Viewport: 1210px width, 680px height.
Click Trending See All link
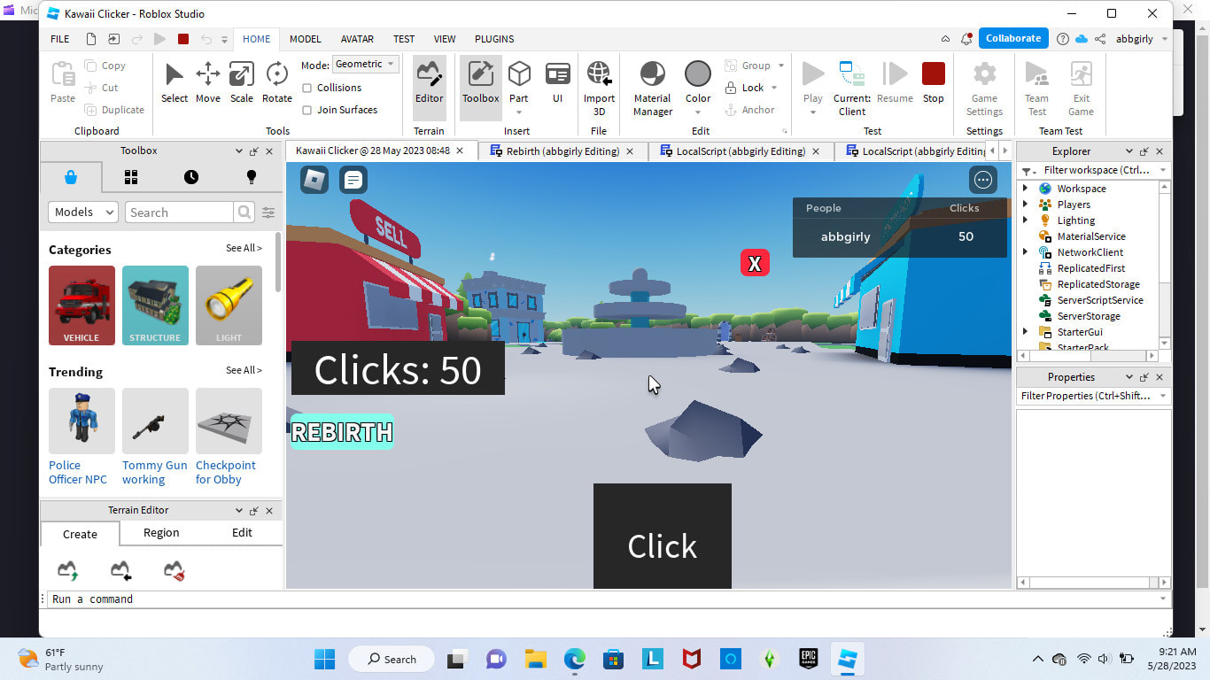tap(244, 370)
